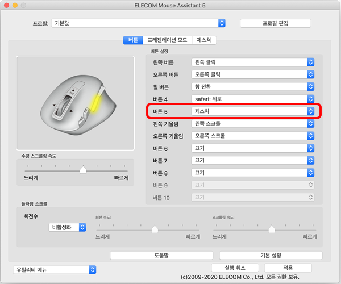Click the 스크롤링 속도 slider thumb
Viewport: 341px width, 284px height.
coord(272,229)
